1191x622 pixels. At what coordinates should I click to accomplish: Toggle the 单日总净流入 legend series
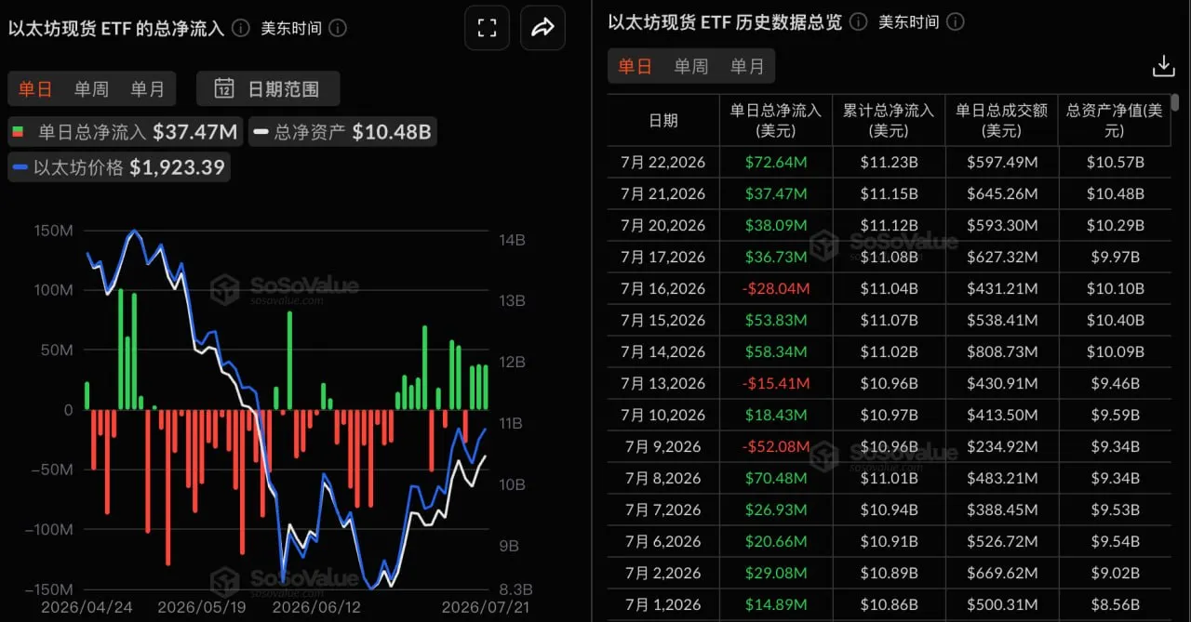click(x=124, y=132)
